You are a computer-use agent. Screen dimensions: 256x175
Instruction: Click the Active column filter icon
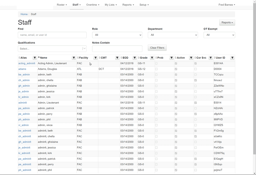point(191,58)
